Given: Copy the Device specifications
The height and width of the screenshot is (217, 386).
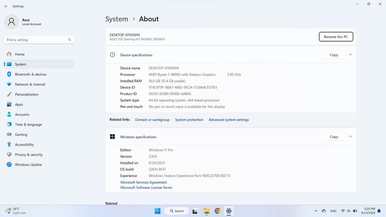Looking at the screenshot, I should coord(334,55).
